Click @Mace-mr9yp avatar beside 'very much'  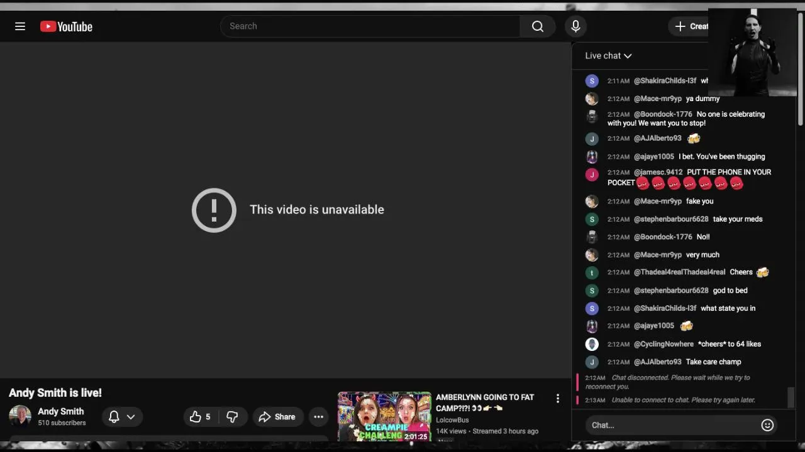click(x=592, y=255)
